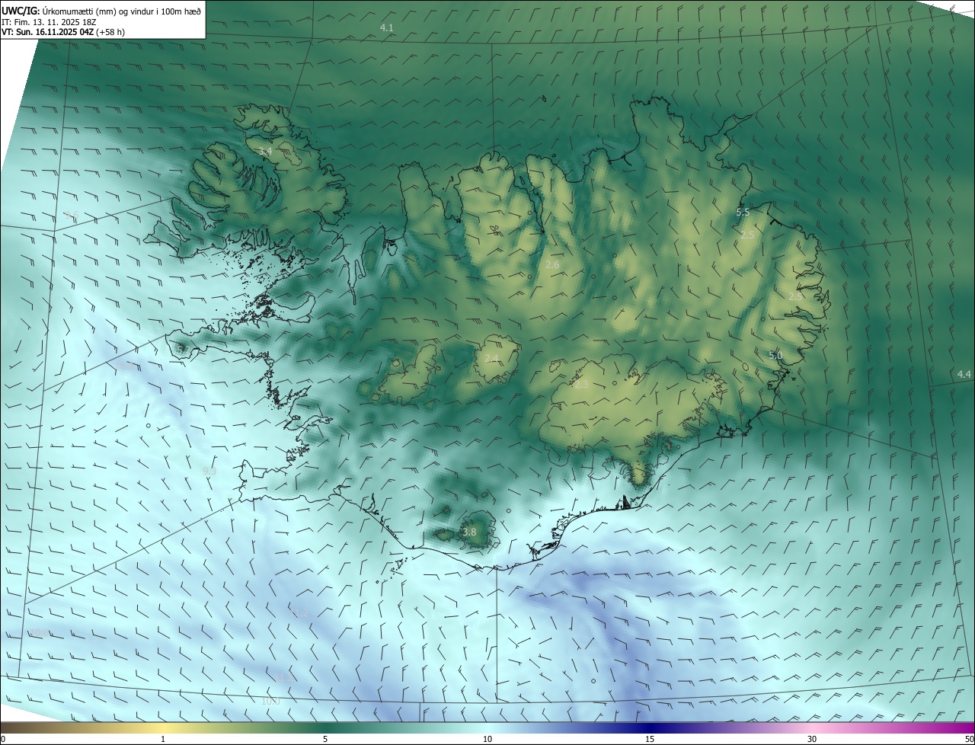Click the 5 tick label on the color scale

click(x=325, y=739)
